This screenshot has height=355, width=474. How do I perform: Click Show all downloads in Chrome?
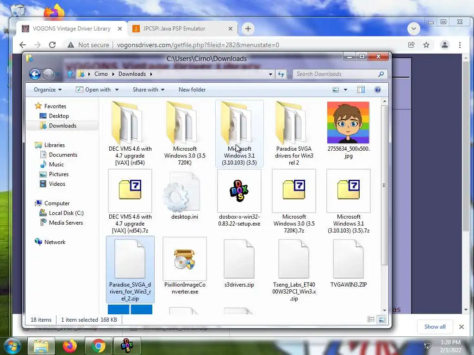[x=435, y=327]
